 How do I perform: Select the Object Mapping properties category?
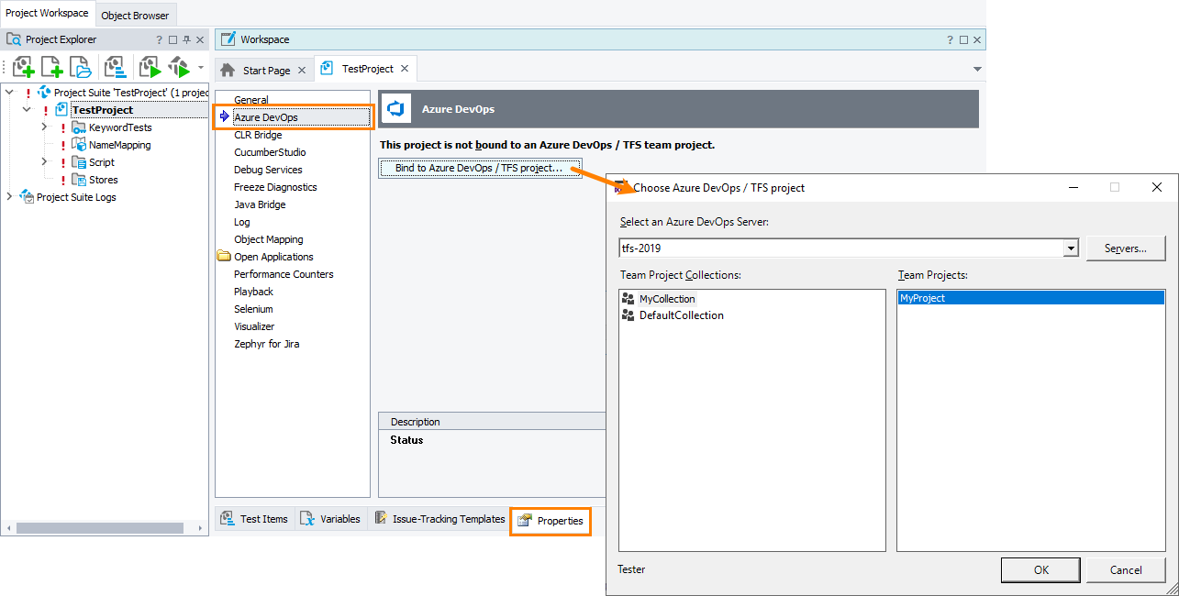click(268, 239)
